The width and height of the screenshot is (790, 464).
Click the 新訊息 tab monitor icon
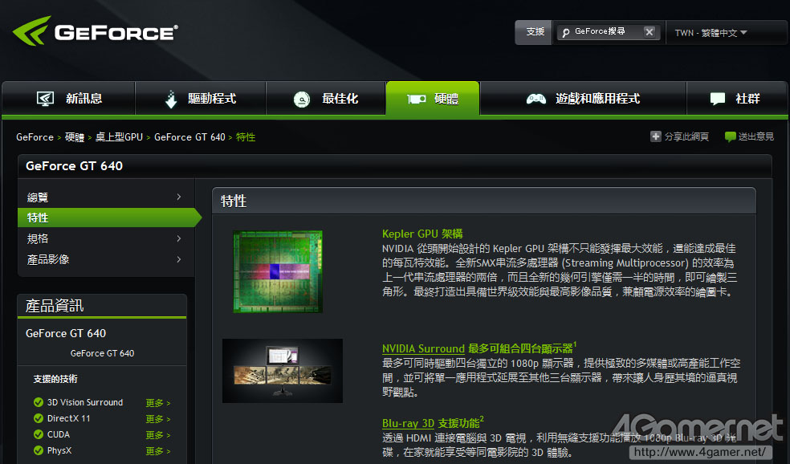(45, 98)
